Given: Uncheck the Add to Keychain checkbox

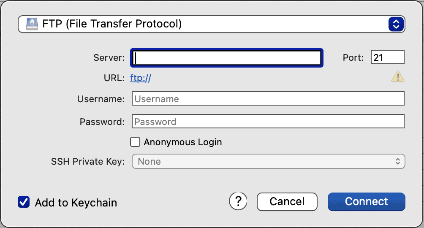Looking at the screenshot, I should (x=24, y=202).
